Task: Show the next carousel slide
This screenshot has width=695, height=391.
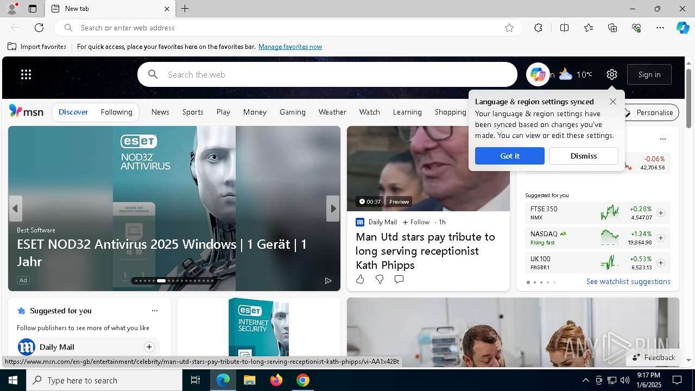Action: pyautogui.click(x=333, y=209)
